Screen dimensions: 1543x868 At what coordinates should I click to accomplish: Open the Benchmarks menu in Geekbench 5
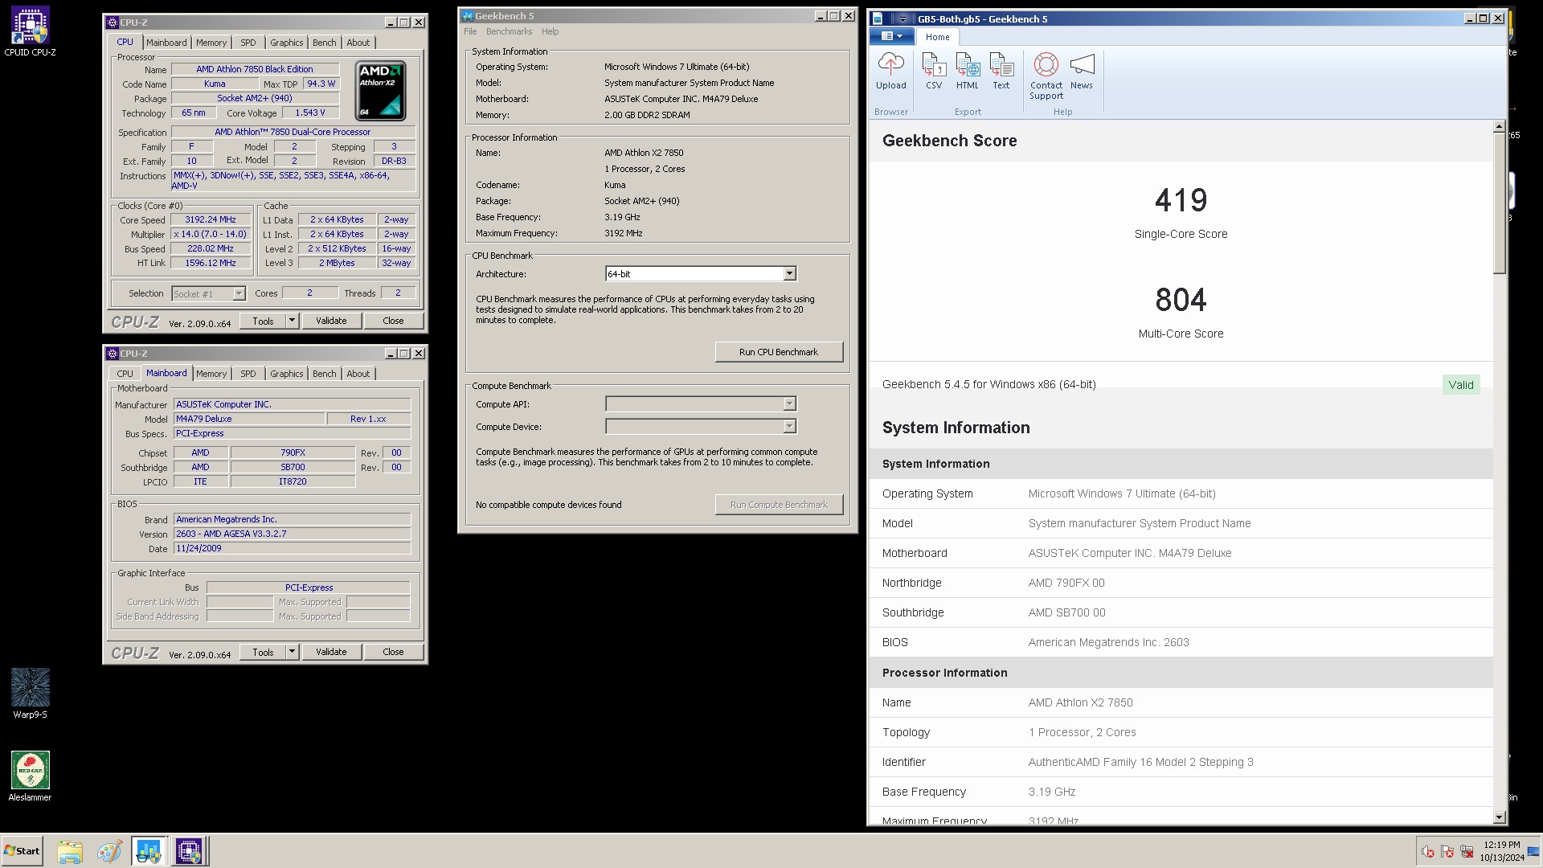coord(509,31)
